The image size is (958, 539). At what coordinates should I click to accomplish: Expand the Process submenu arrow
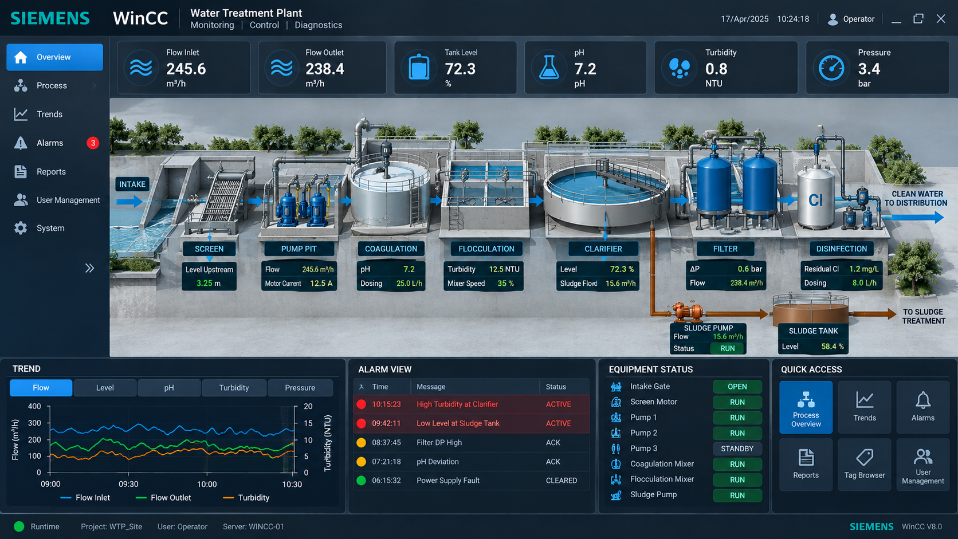coord(94,86)
